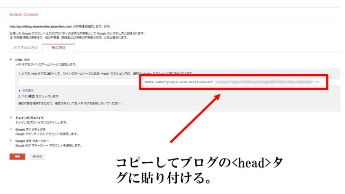
Task: Click the Google タグ マネージャー アカウントを使用します description
Action: (x=48, y=145)
